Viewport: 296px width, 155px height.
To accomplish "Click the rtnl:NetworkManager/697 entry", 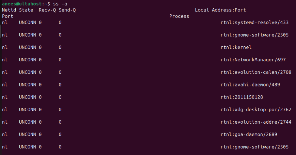I will click(x=253, y=60).
